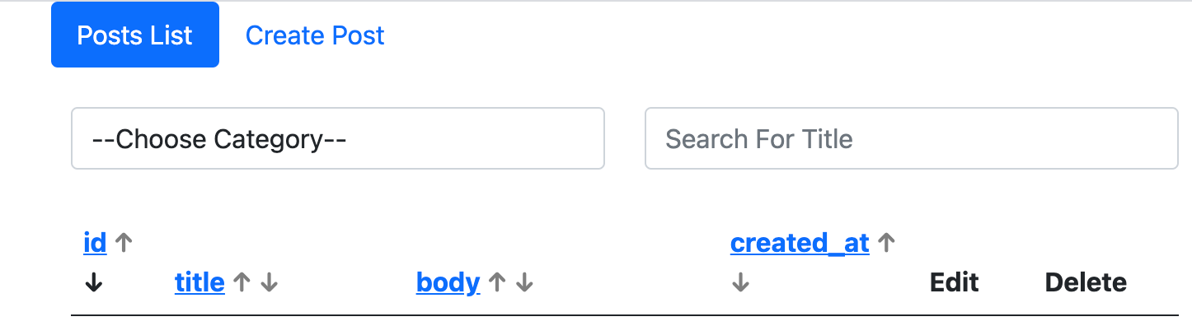Screen dimensions: 1192x326
Task: Click the body column header link
Action: 448,282
